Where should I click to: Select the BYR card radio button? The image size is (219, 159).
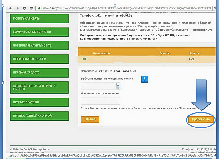[x=84, y=59]
